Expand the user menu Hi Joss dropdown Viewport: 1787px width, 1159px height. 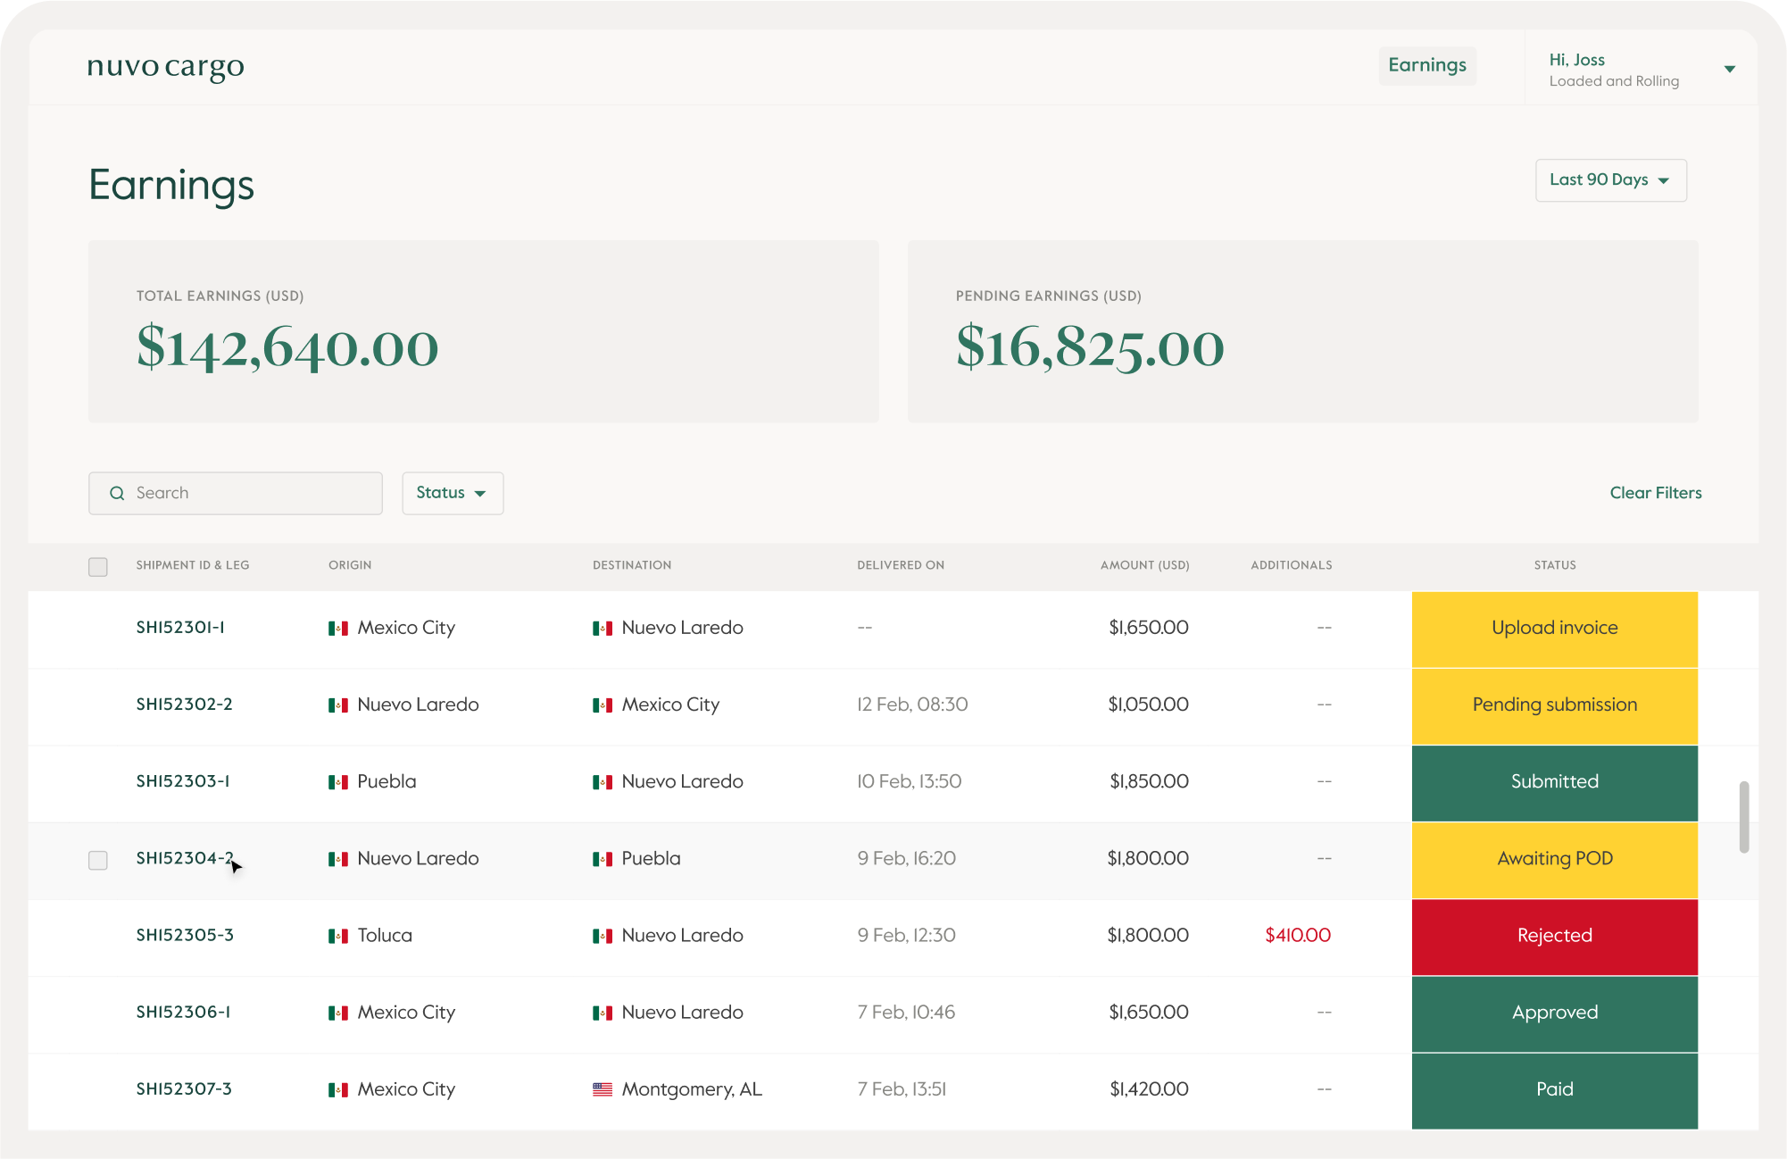point(1727,68)
